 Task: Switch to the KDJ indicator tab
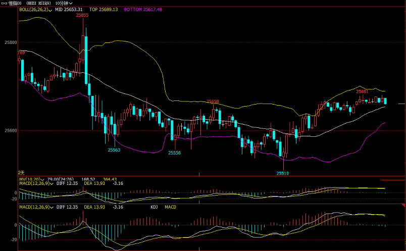154,207
